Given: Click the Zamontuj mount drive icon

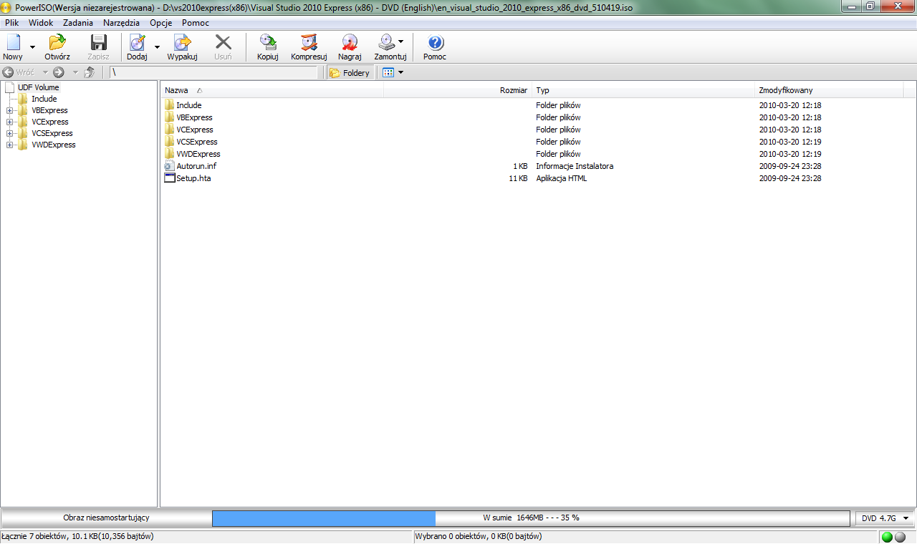Looking at the screenshot, I should point(387,43).
